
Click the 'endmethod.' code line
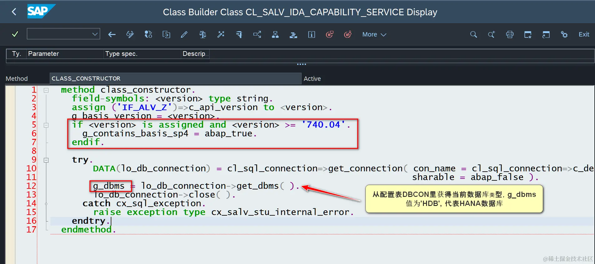click(x=88, y=229)
